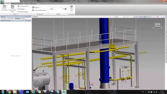Viewport: 167px width, 94px height.
Task: Select the Pan hand tool in canvas toolbar
Action: point(137,17)
